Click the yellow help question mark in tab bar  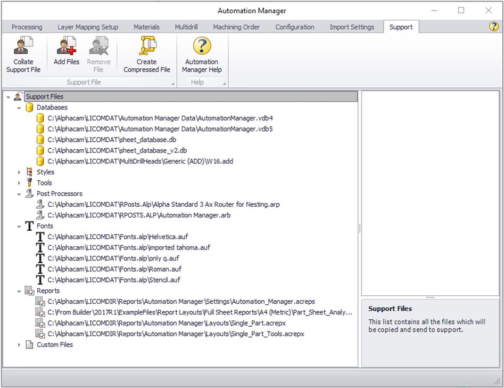(493, 26)
